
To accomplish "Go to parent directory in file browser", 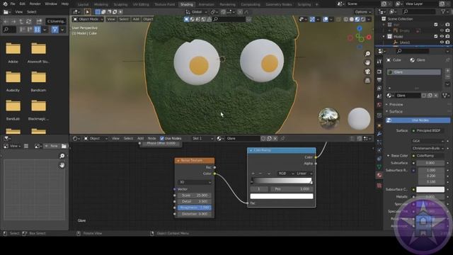I will click(21, 21).
